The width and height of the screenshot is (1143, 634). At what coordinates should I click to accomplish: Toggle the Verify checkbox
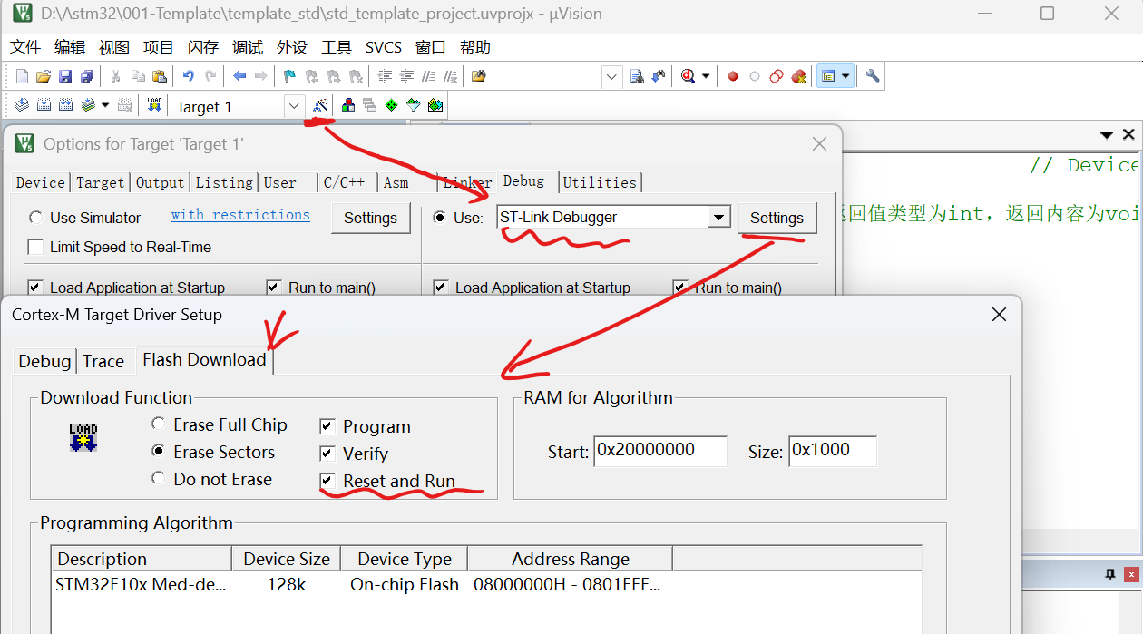(327, 454)
